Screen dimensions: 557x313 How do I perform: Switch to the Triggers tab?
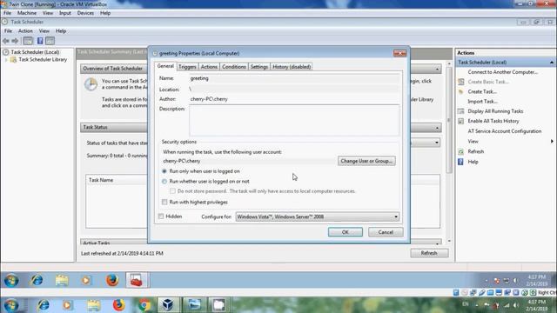[187, 67]
